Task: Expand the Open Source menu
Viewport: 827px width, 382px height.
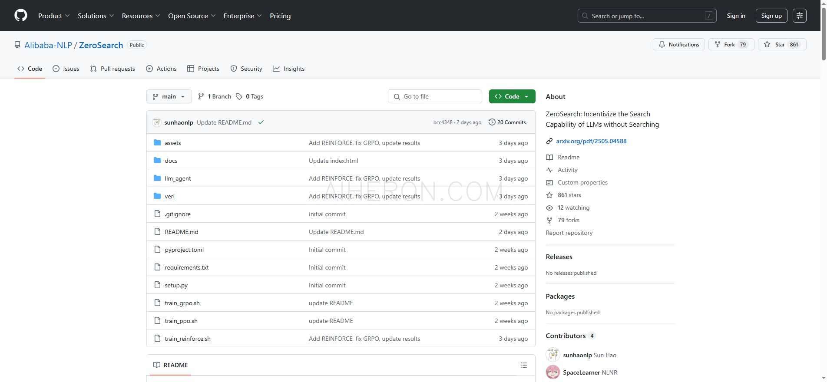Action: pyautogui.click(x=192, y=16)
